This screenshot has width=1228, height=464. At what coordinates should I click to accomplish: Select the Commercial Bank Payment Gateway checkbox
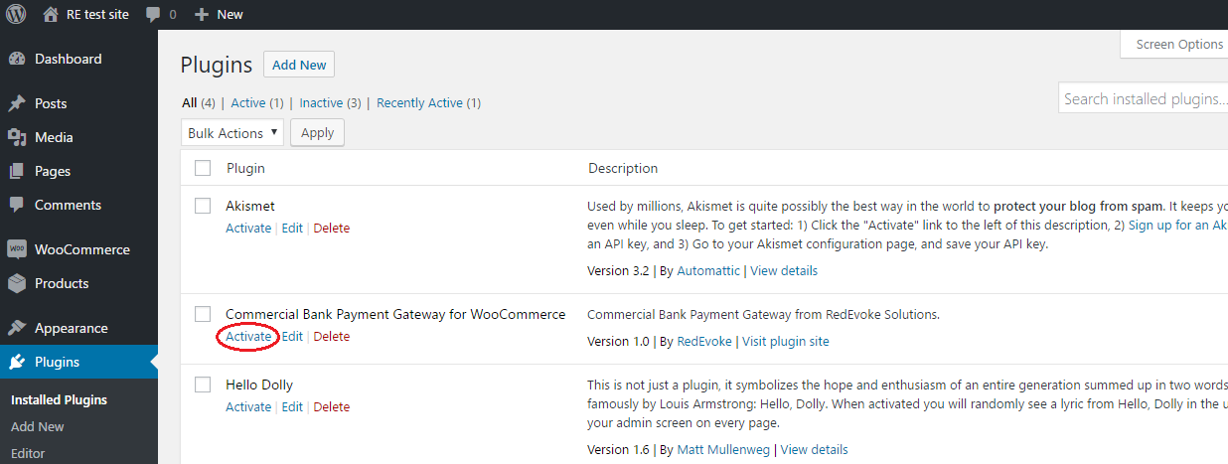203,314
